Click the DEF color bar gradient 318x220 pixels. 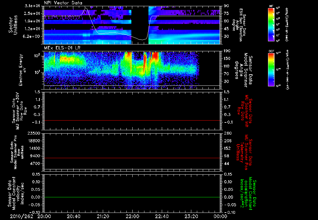click(x=271, y=70)
